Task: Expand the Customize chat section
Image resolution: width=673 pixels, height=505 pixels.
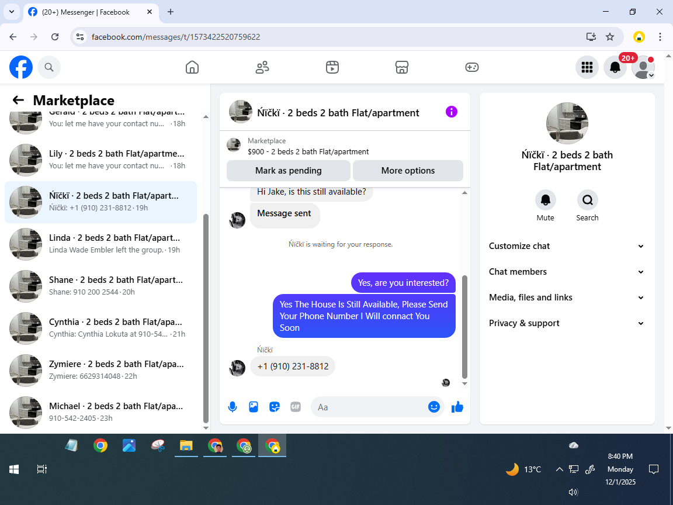Action: tap(567, 246)
